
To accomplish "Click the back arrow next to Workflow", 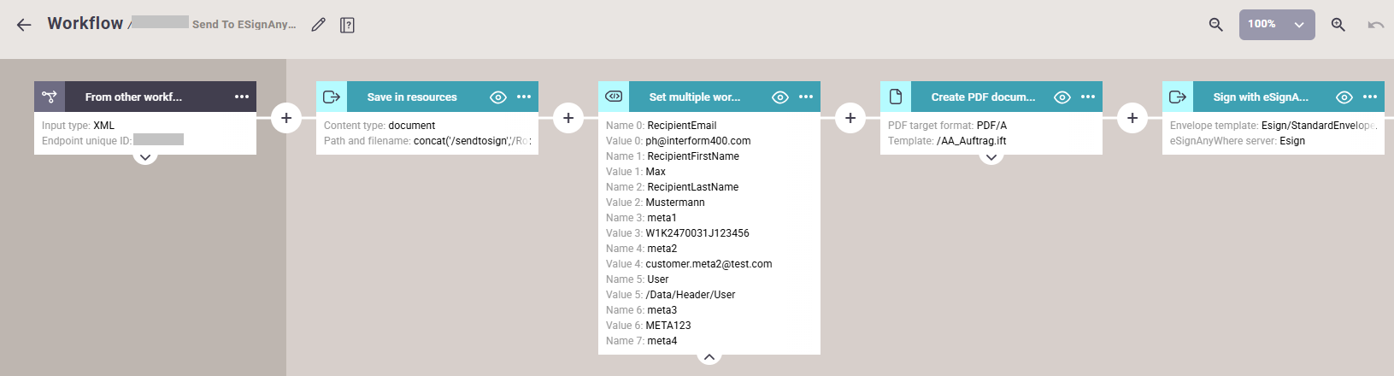I will click(24, 25).
